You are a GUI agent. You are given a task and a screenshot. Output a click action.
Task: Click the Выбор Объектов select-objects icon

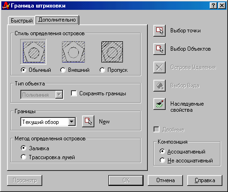[160, 49]
